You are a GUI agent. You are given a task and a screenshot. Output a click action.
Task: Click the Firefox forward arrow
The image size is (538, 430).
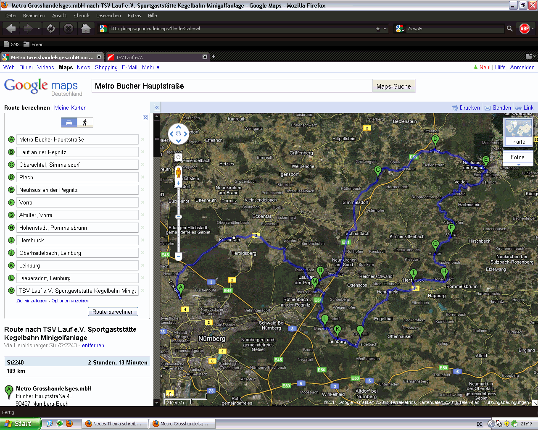pos(28,29)
